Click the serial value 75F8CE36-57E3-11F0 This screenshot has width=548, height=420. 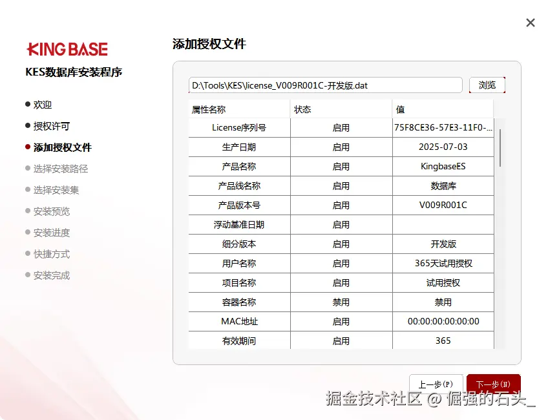coord(443,127)
